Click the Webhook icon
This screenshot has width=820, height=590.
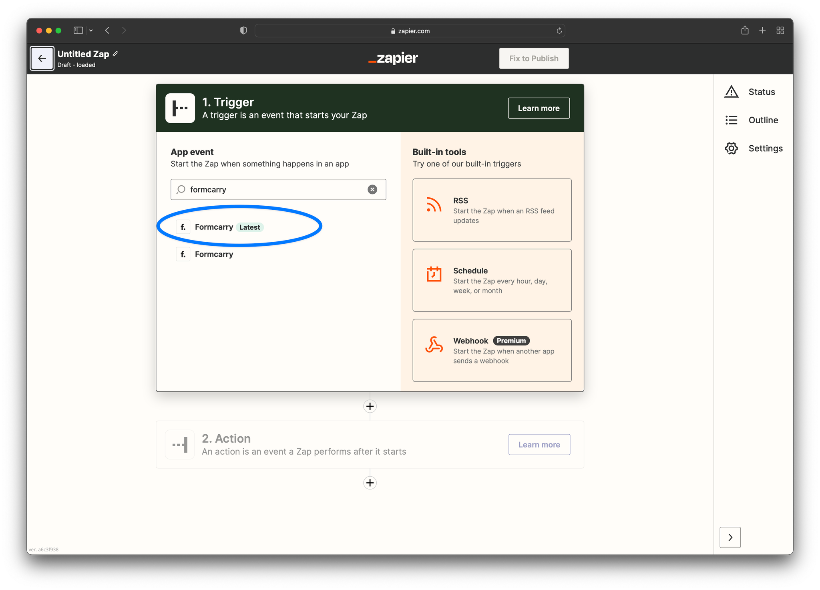click(x=434, y=345)
